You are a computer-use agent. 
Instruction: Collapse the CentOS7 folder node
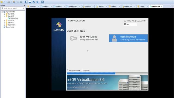(x=4, y=16)
